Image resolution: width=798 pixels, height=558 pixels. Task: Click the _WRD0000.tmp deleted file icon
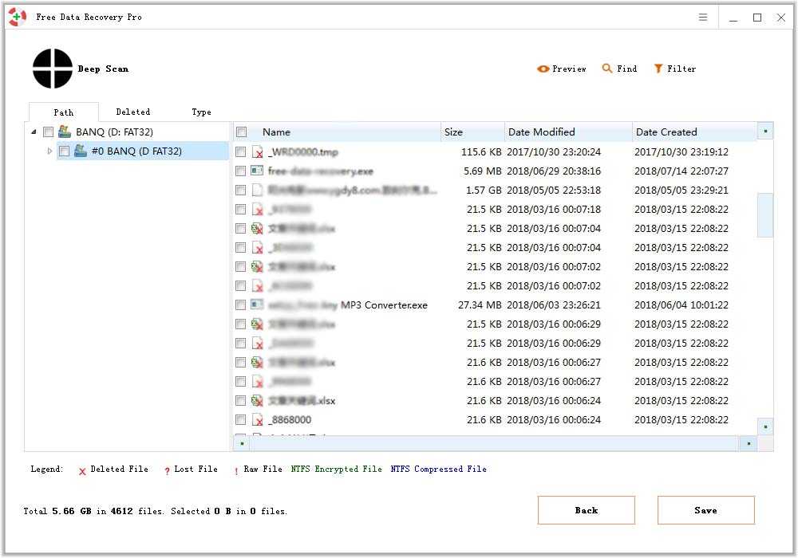(257, 151)
